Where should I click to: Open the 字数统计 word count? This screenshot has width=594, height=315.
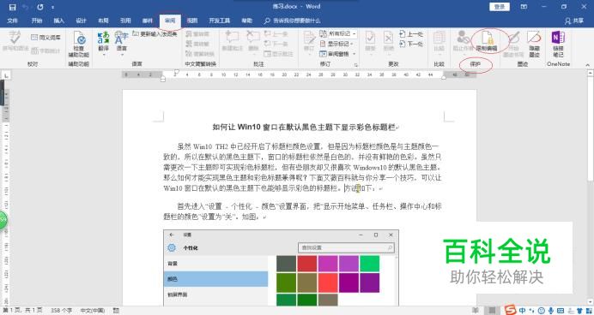(45, 51)
